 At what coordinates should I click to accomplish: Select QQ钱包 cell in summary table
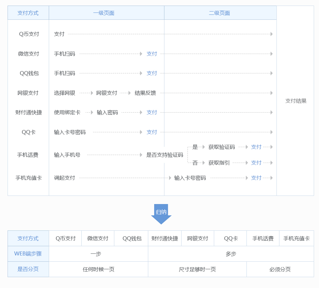tap(131, 238)
